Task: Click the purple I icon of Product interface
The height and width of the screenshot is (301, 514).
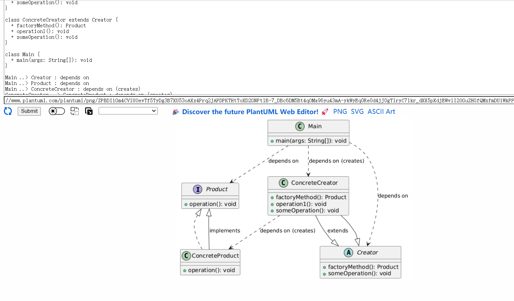Action: pos(198,189)
